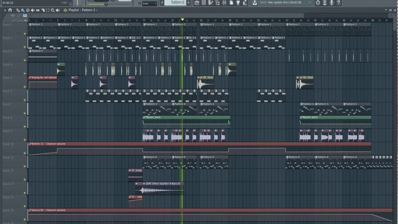Viewport: 398px width, 224px height.
Task: Select the Slice tool
Action: point(43,10)
